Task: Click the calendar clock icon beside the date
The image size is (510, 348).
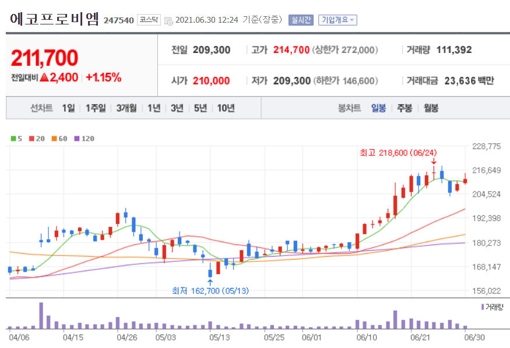Action: point(168,21)
